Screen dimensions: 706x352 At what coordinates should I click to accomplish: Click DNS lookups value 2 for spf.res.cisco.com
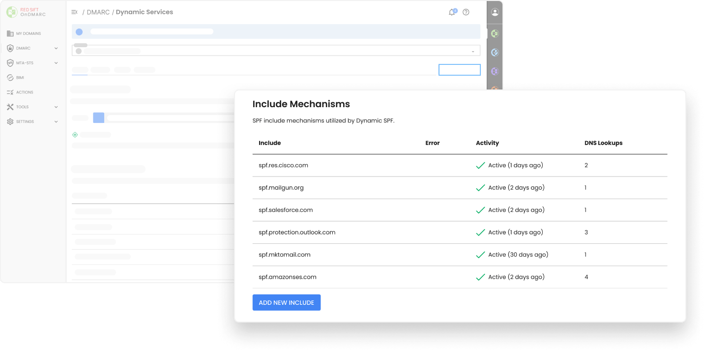pos(587,165)
